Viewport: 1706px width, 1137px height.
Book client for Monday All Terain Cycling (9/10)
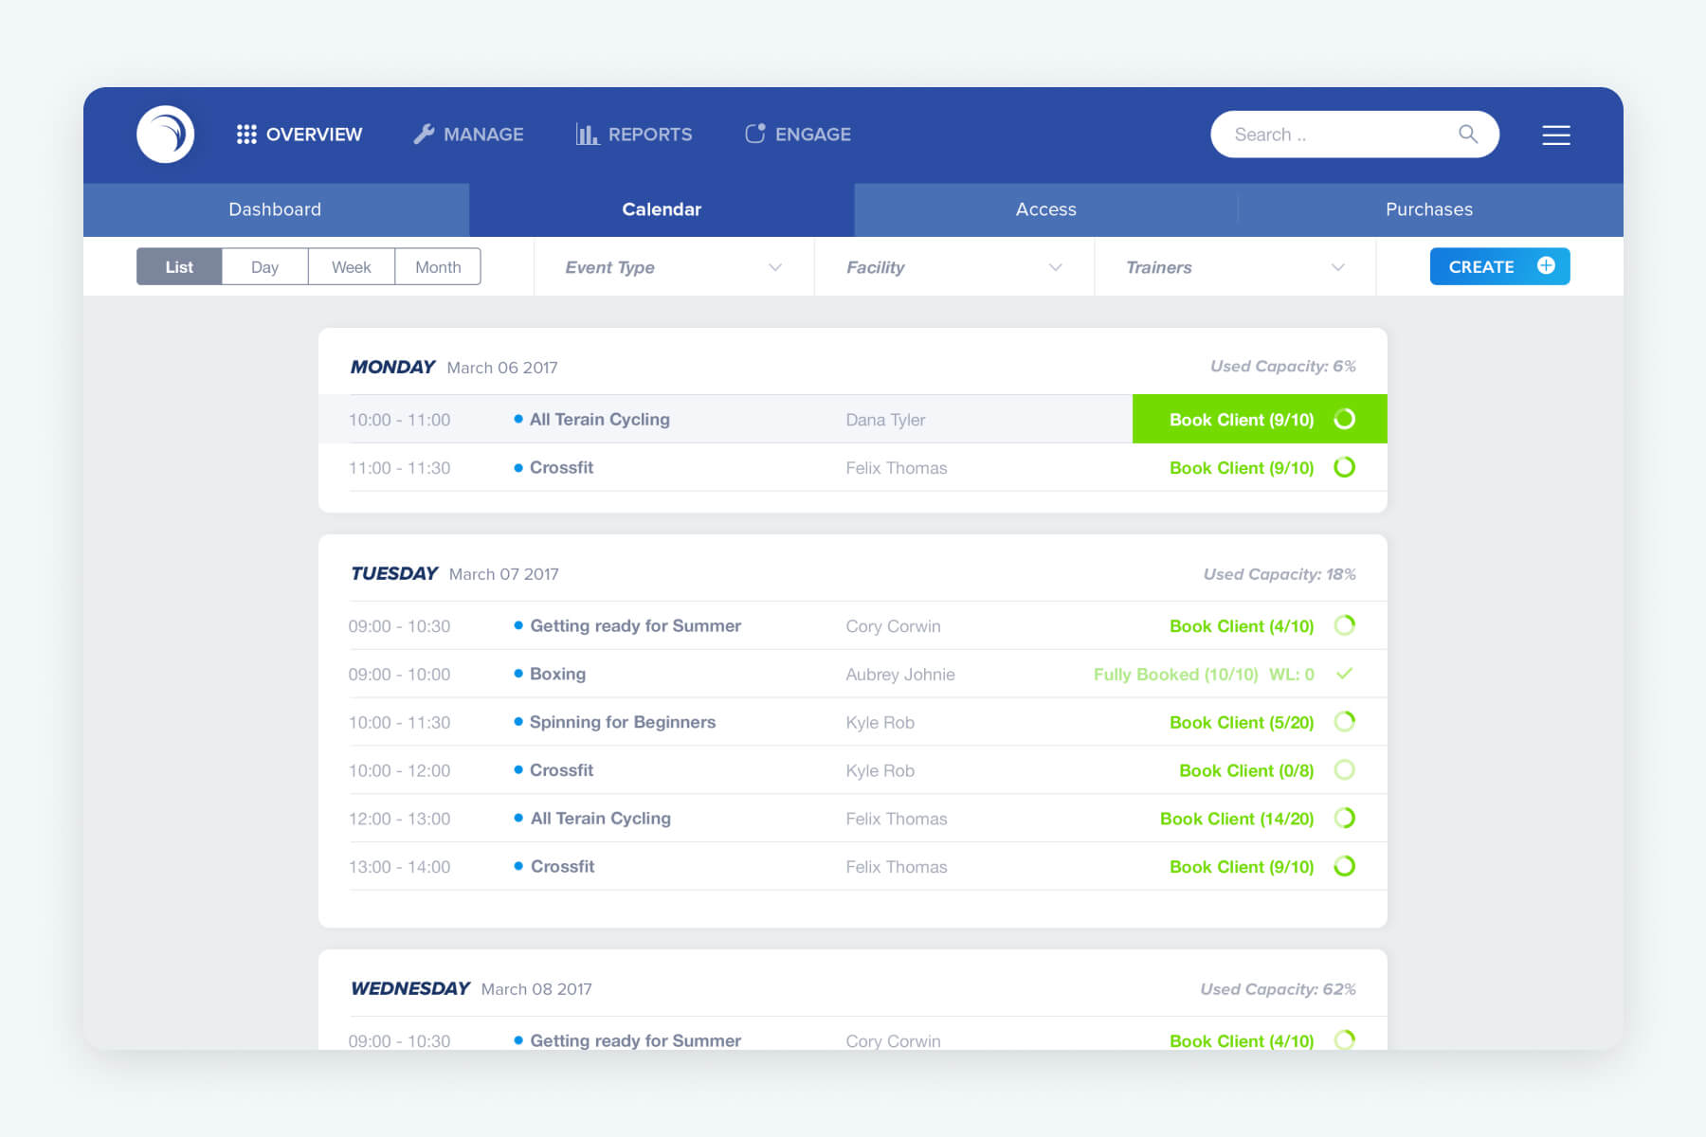click(1260, 419)
